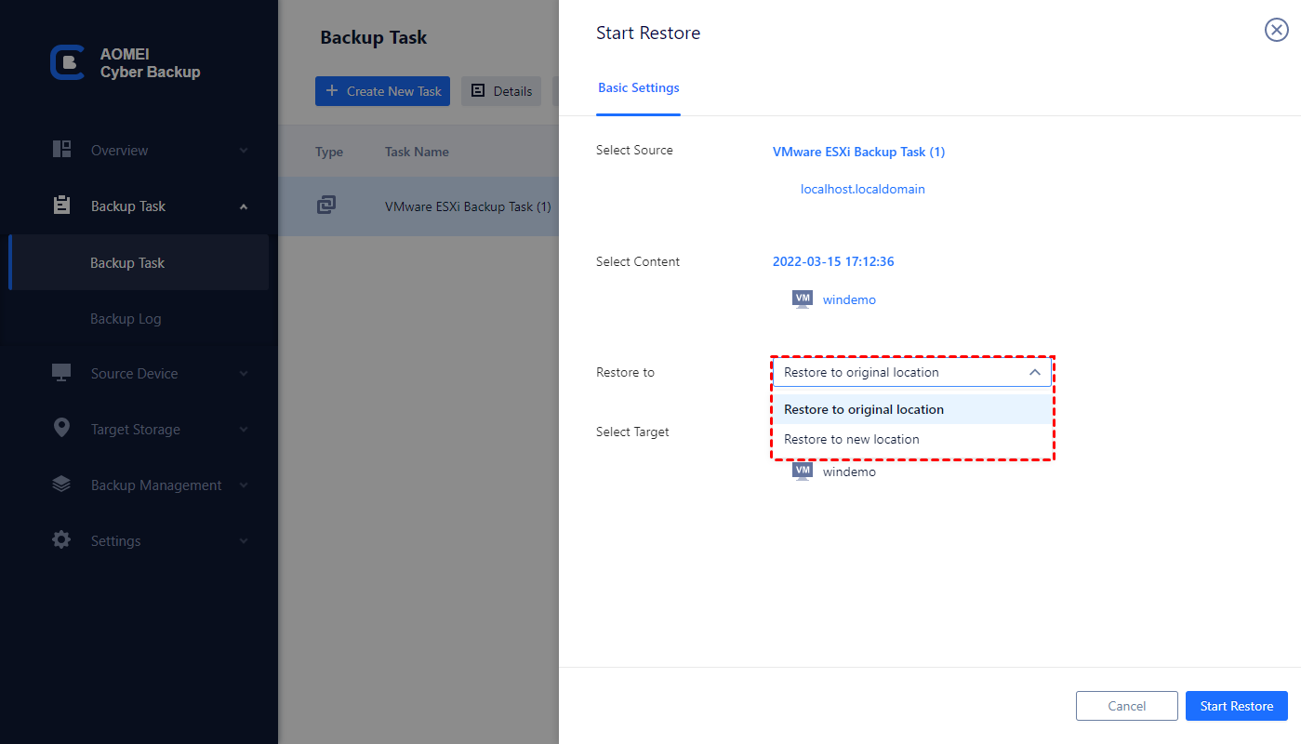Expand the Overview menu chevron
This screenshot has height=744, width=1301.
[x=244, y=151]
